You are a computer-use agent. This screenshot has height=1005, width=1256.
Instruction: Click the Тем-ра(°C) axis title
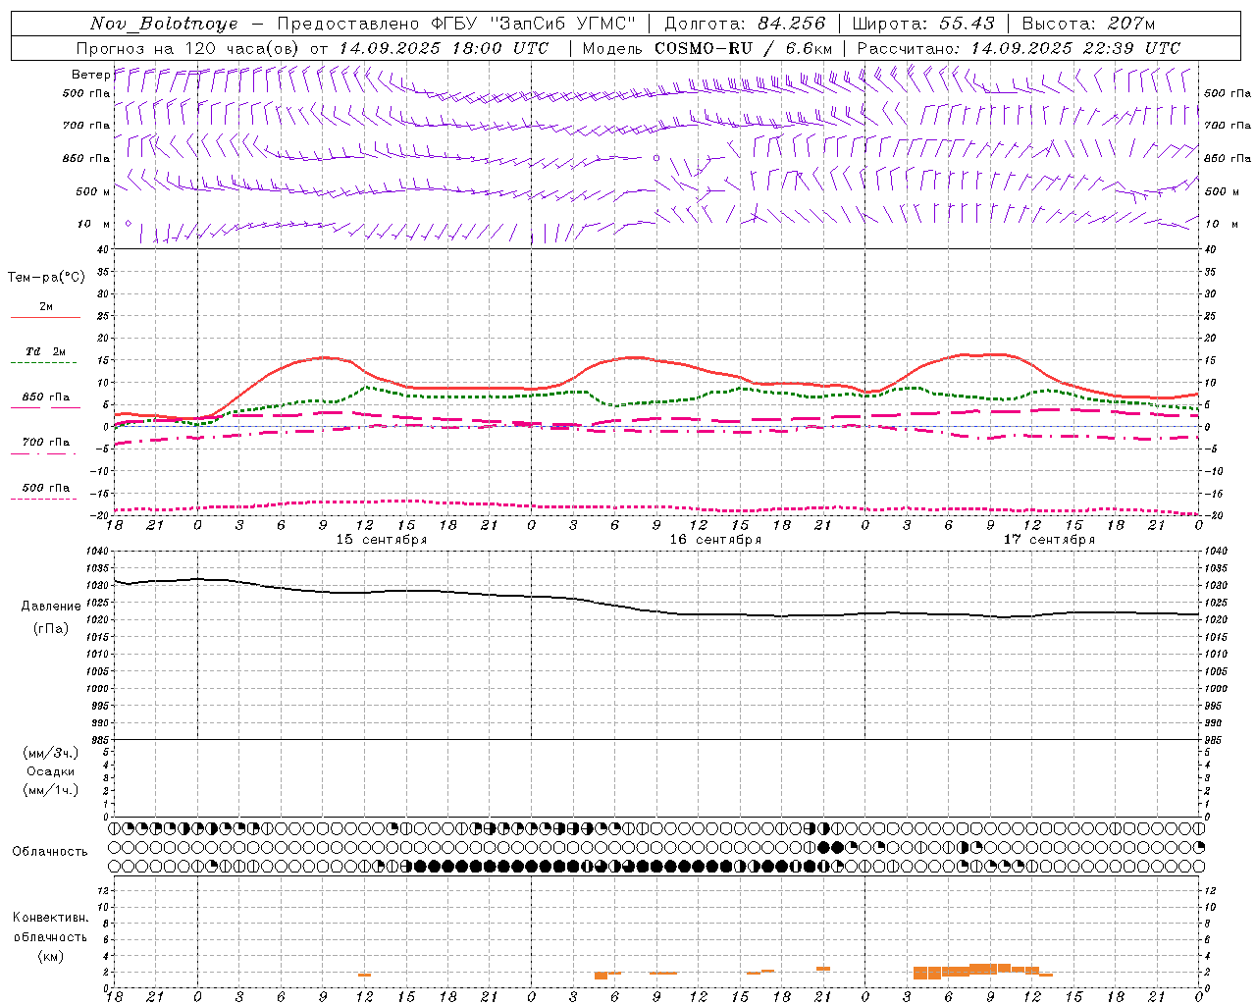(x=46, y=278)
